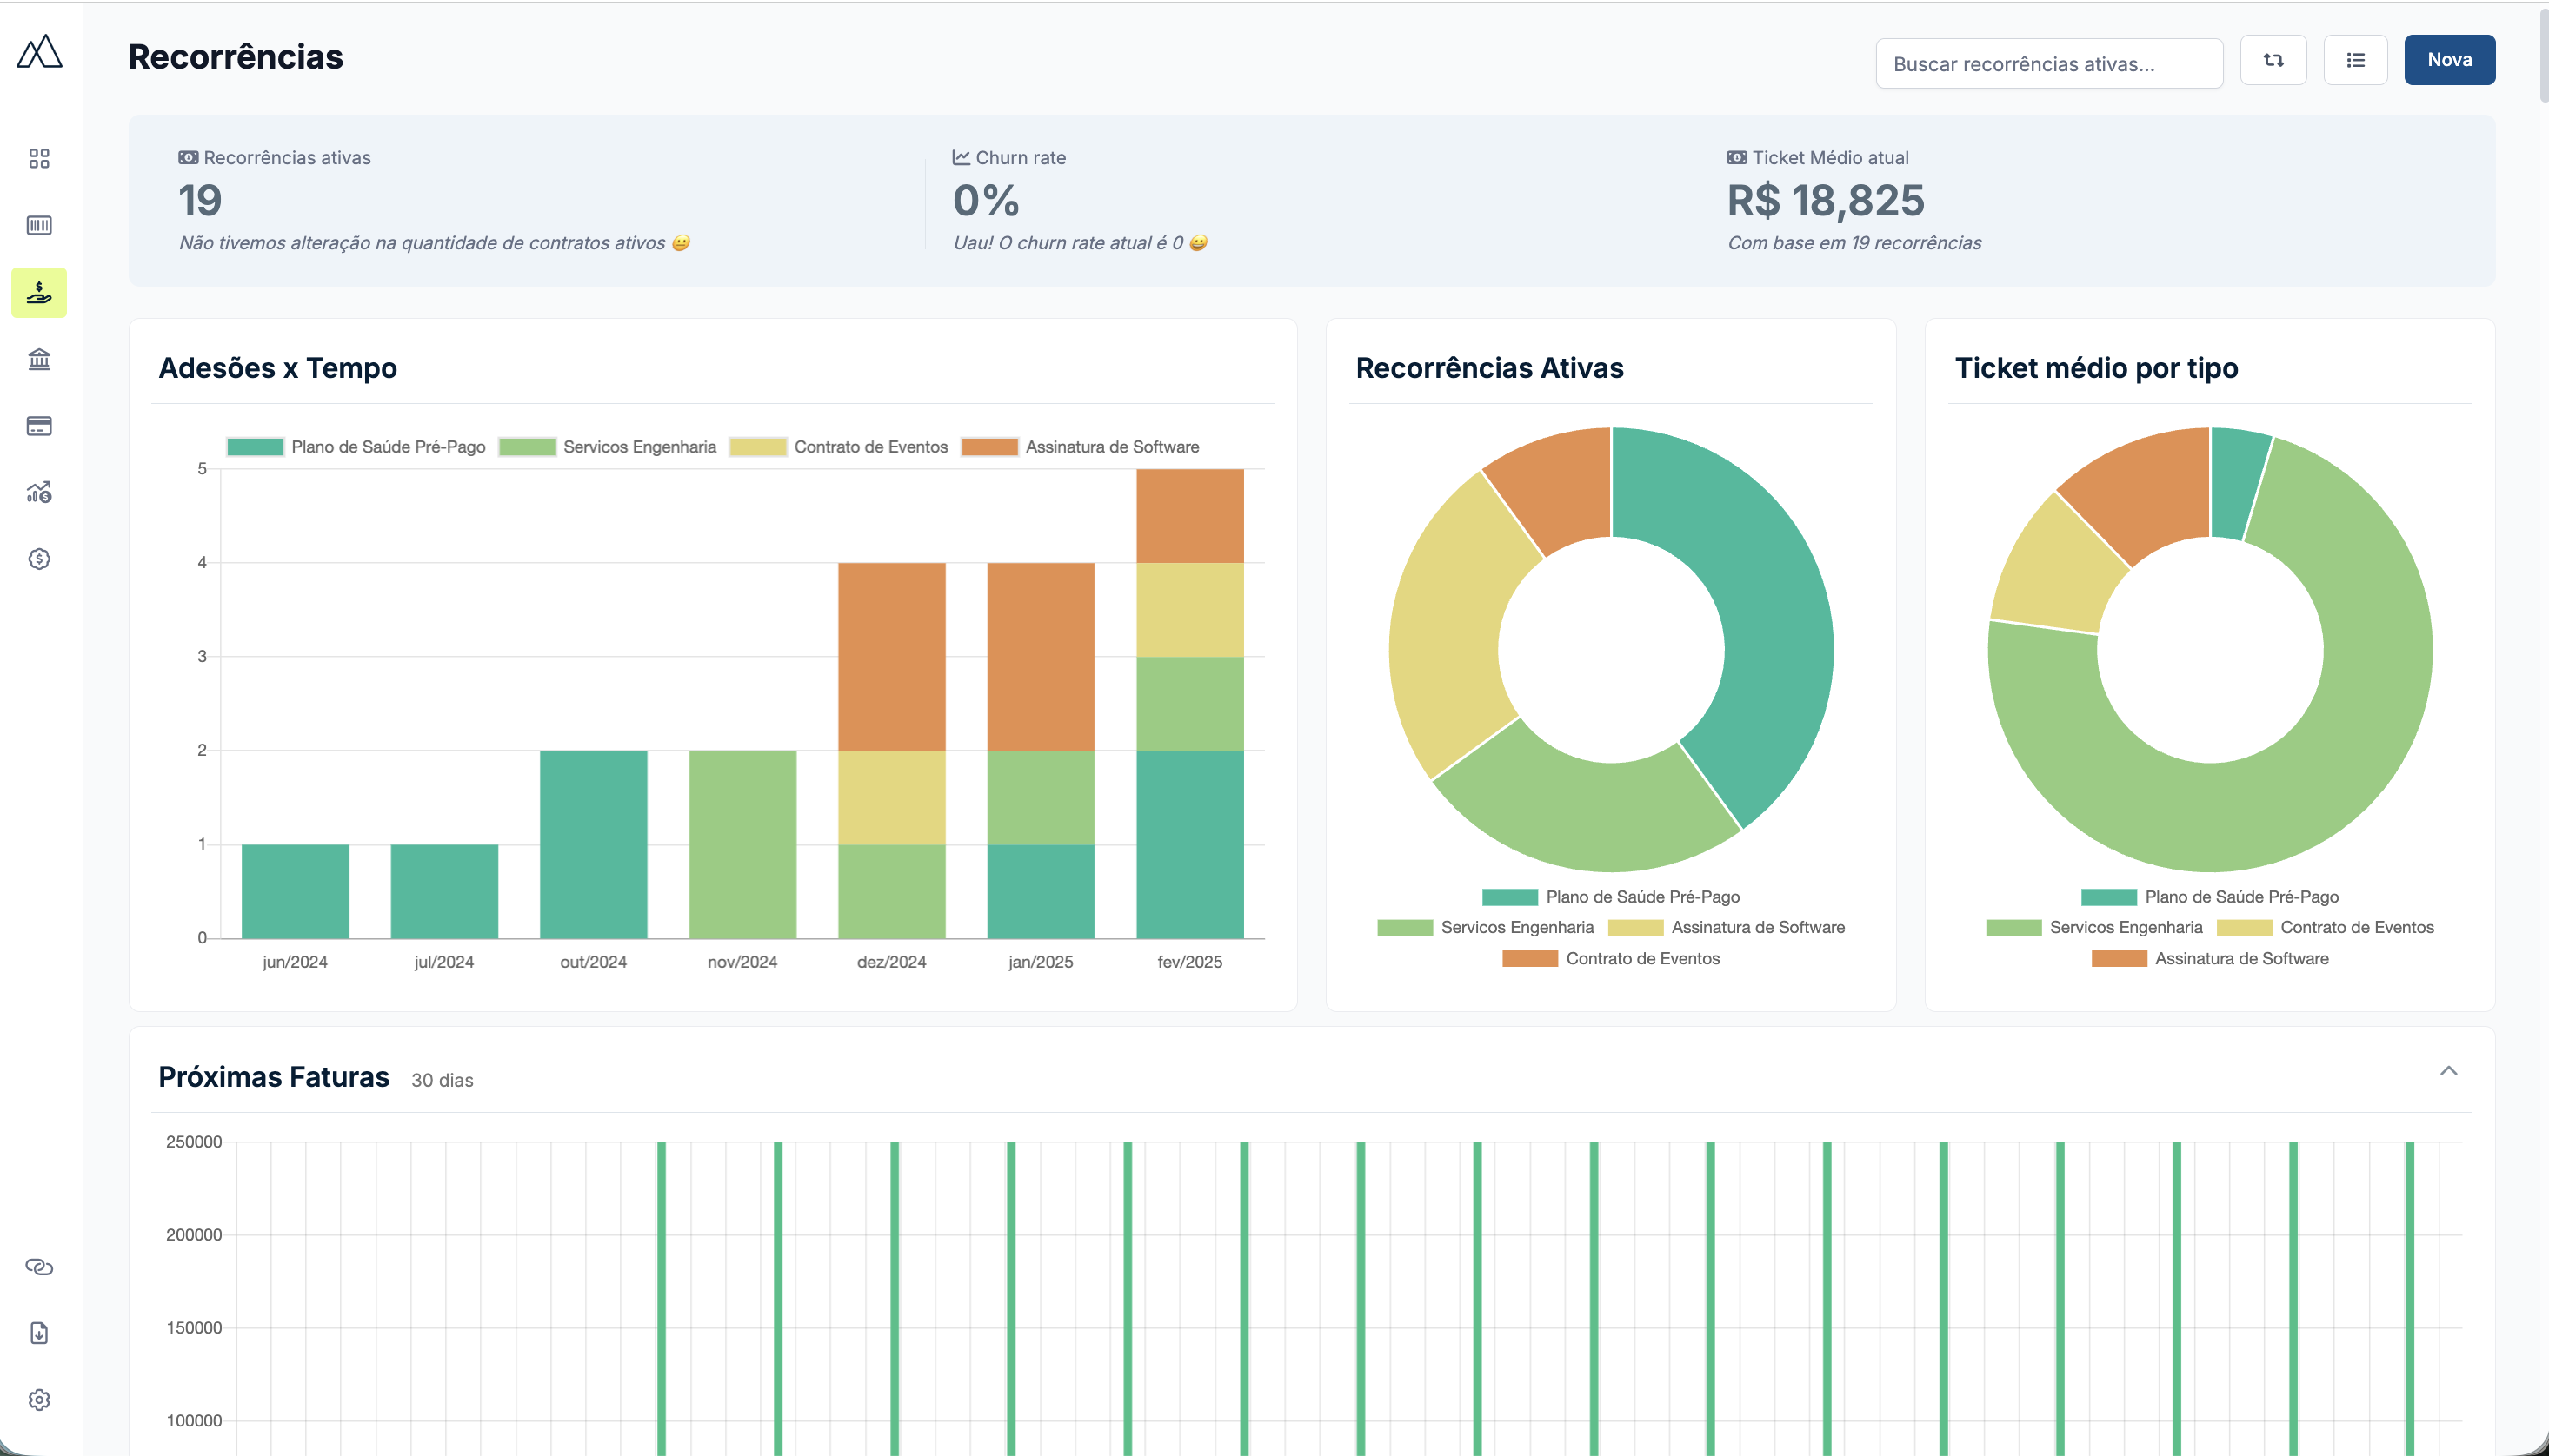Toggle Plano de Saúde Pré-Pago in Adesões legend
The width and height of the screenshot is (2549, 1456).
tap(356, 447)
